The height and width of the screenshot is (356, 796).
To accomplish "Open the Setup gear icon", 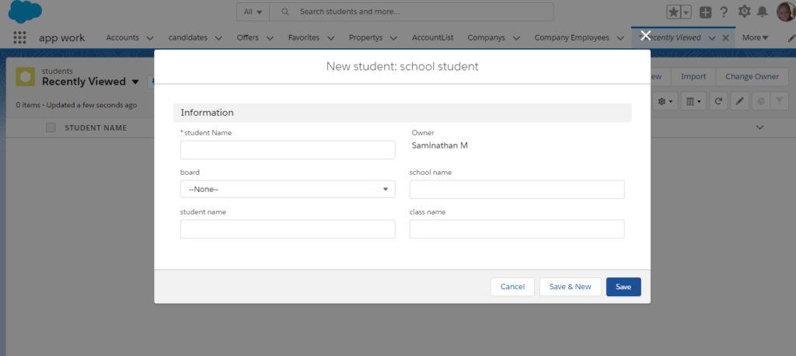I will [745, 12].
